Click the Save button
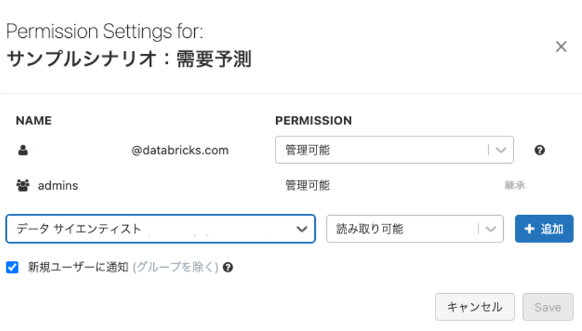This screenshot has height=331, width=582. click(547, 307)
